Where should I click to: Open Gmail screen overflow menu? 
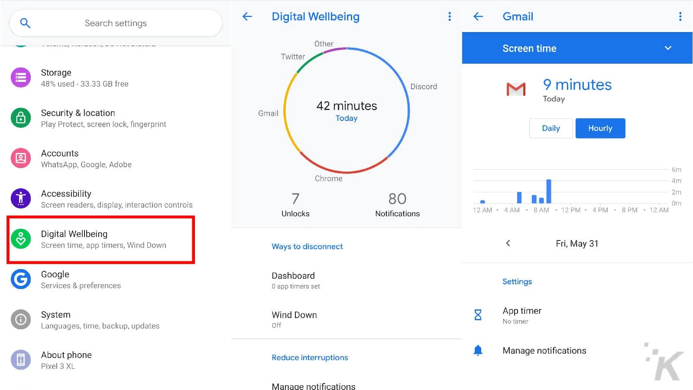[x=680, y=16]
